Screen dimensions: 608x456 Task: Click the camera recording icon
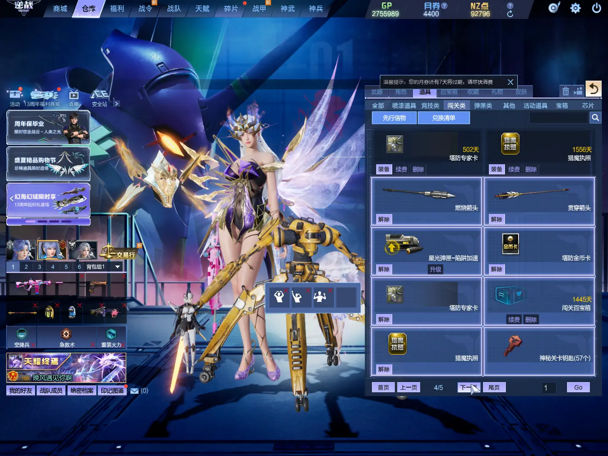click(578, 91)
